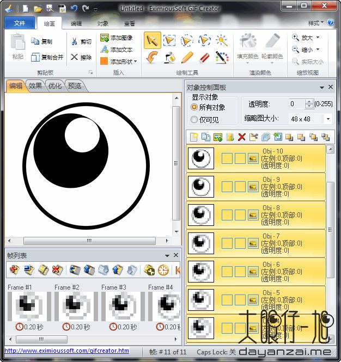Screen dimensions: 341x362
Task: Select the paint bucket fill tool
Action: [x=169, y=57]
